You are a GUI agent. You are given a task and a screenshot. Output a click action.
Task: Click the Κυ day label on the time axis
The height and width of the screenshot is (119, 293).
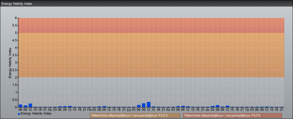click(168, 110)
